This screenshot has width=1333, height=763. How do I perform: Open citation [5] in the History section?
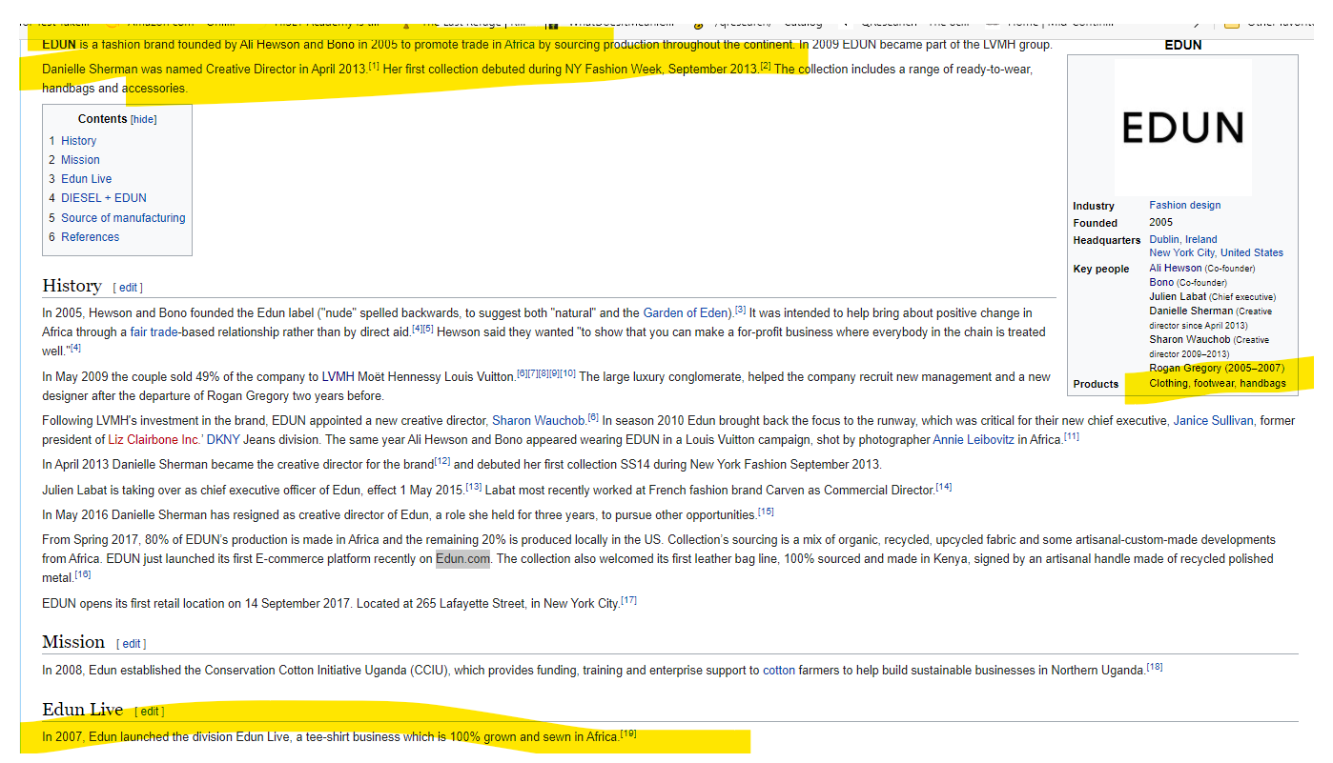click(x=428, y=329)
